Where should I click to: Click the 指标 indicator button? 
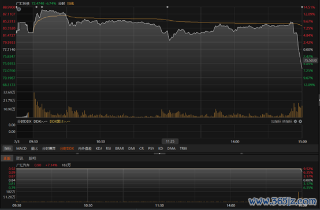point(8,148)
